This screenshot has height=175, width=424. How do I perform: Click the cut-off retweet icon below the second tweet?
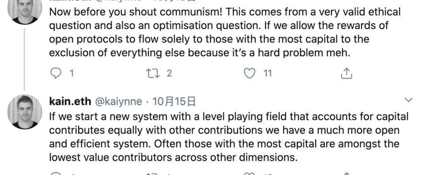click(x=151, y=174)
